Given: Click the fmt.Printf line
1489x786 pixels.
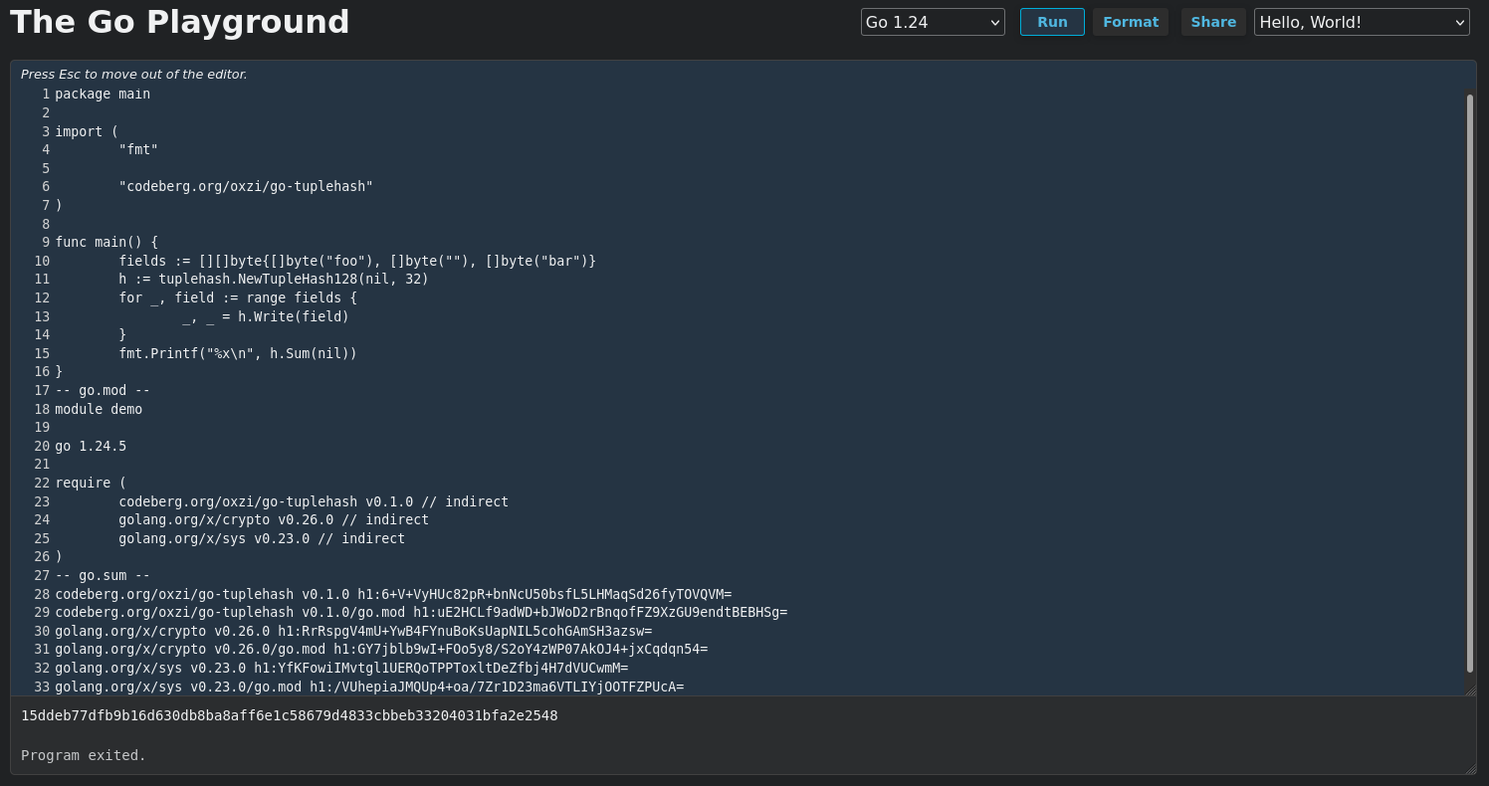Looking at the screenshot, I should click(x=238, y=353).
